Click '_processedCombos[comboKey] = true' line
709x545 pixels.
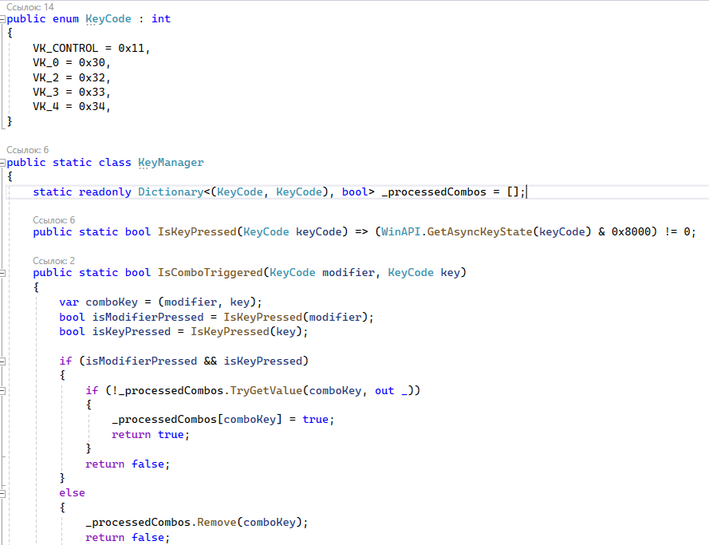[x=223, y=419]
